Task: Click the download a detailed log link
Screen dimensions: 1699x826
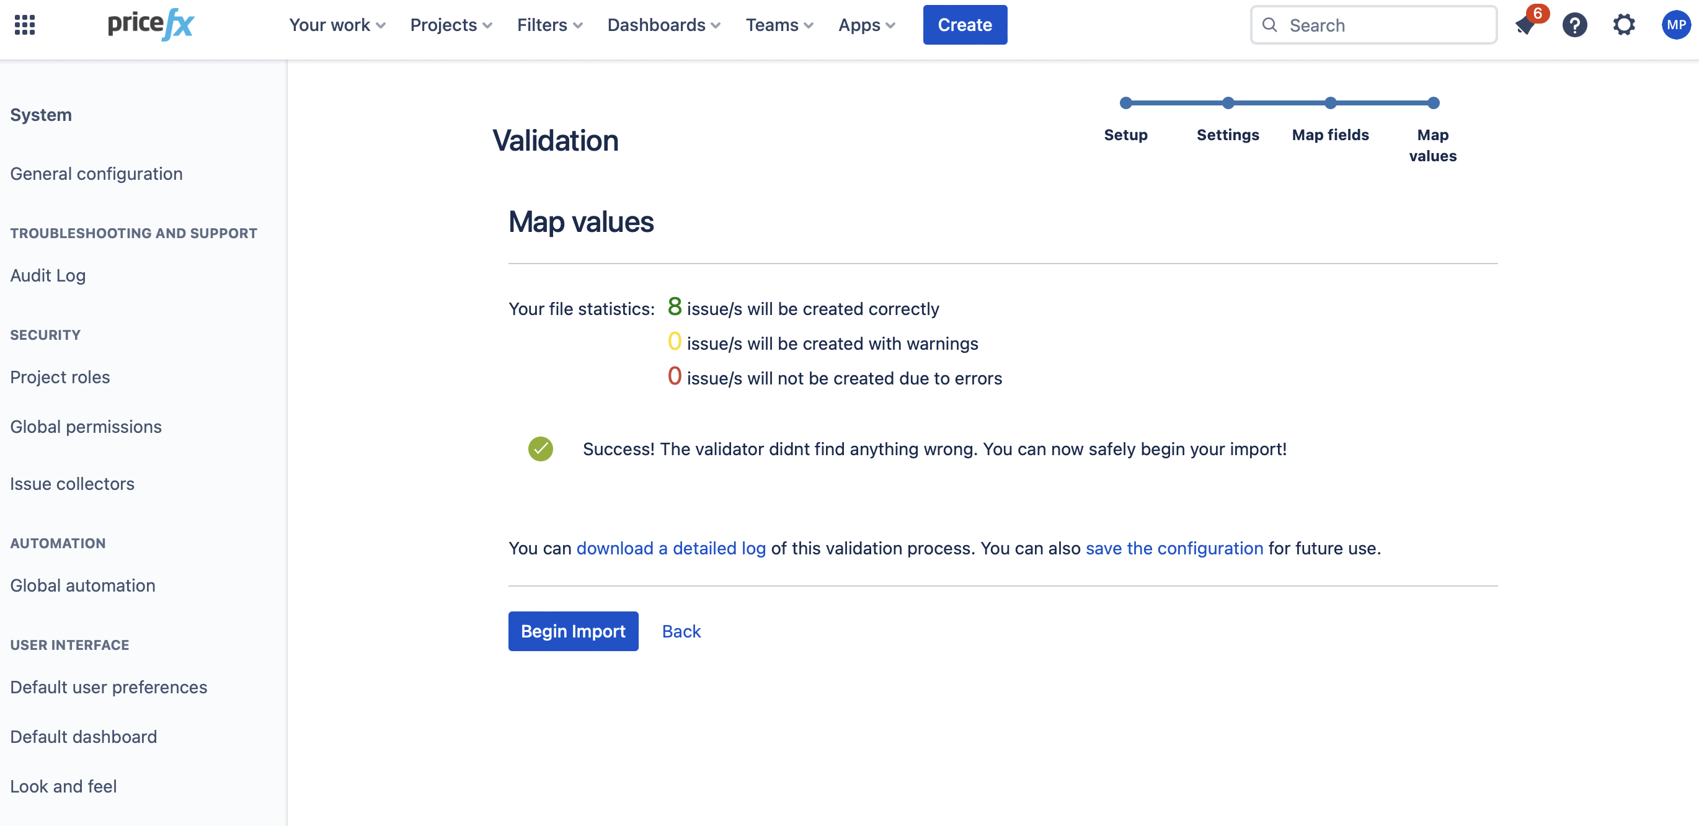Action: coord(671,548)
